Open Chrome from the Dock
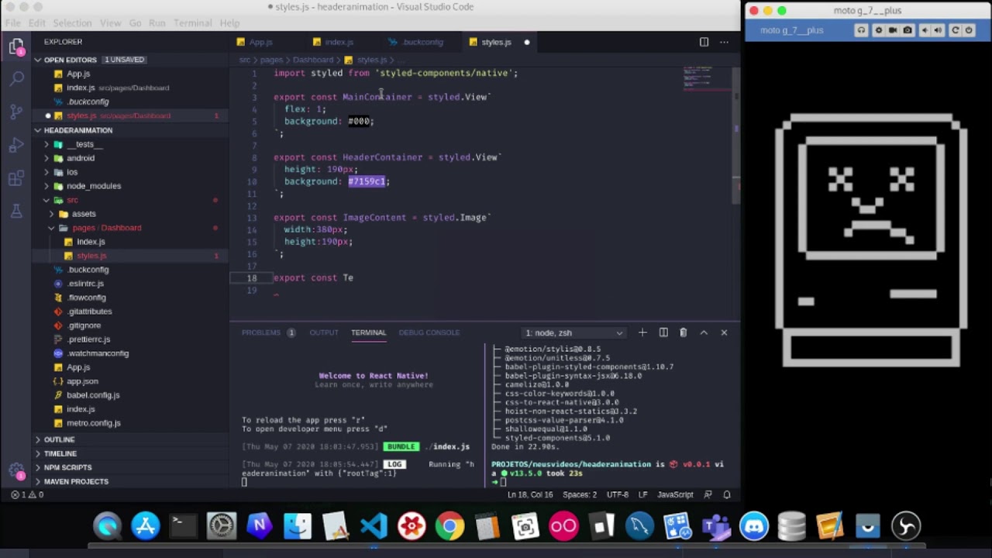992x558 pixels. [x=449, y=527]
